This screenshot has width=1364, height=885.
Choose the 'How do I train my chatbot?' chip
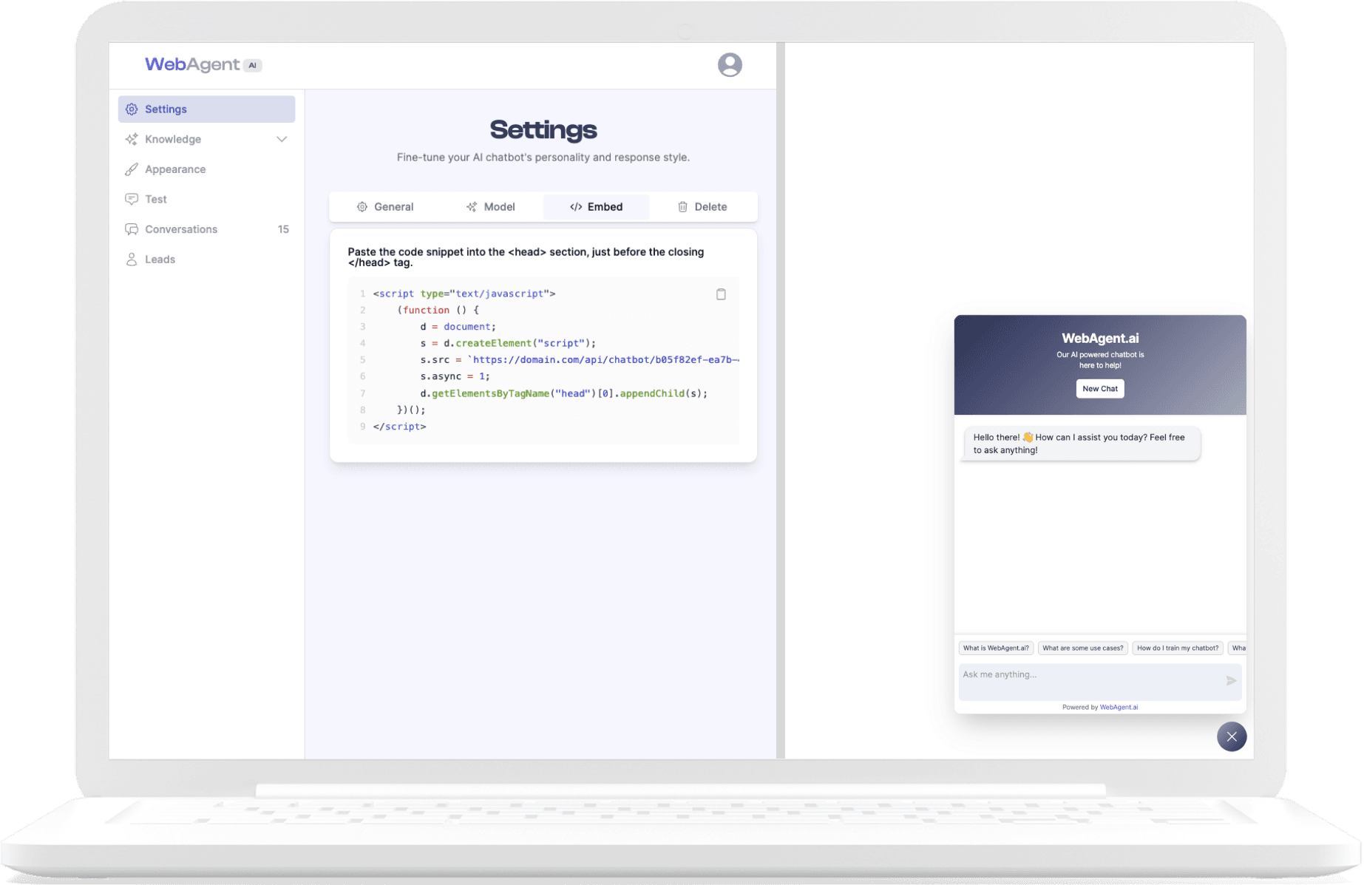[1177, 648]
